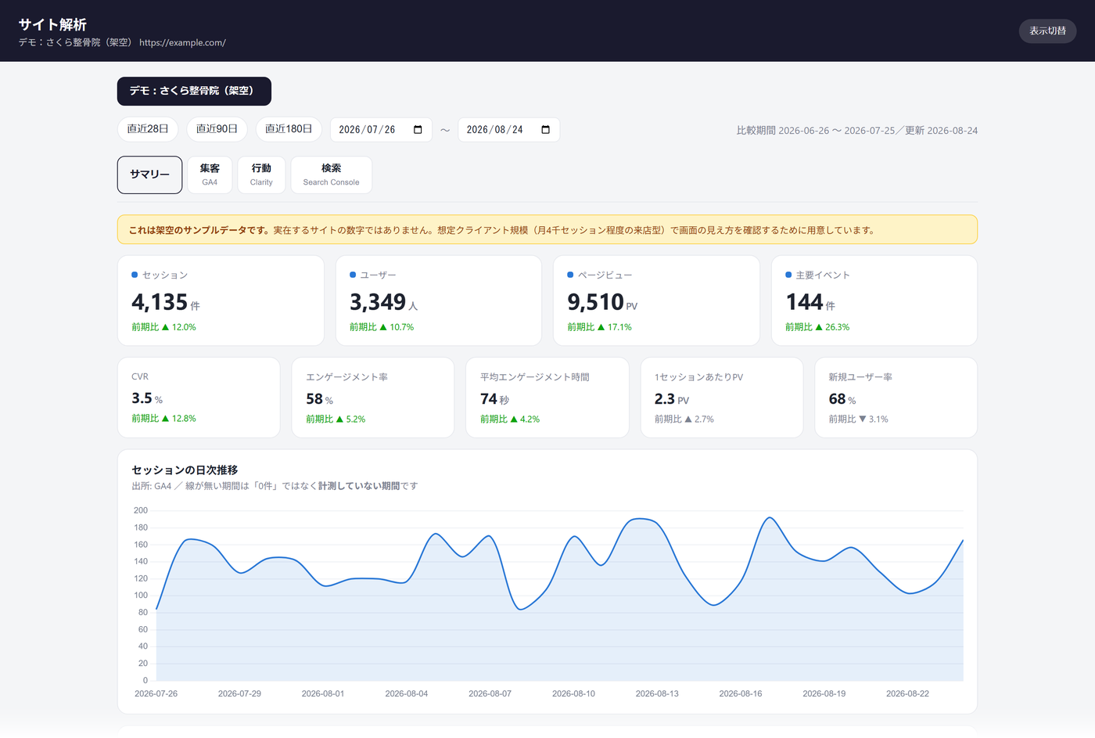Select the 主要イベント 144 card
1095x738 pixels.
coord(874,301)
